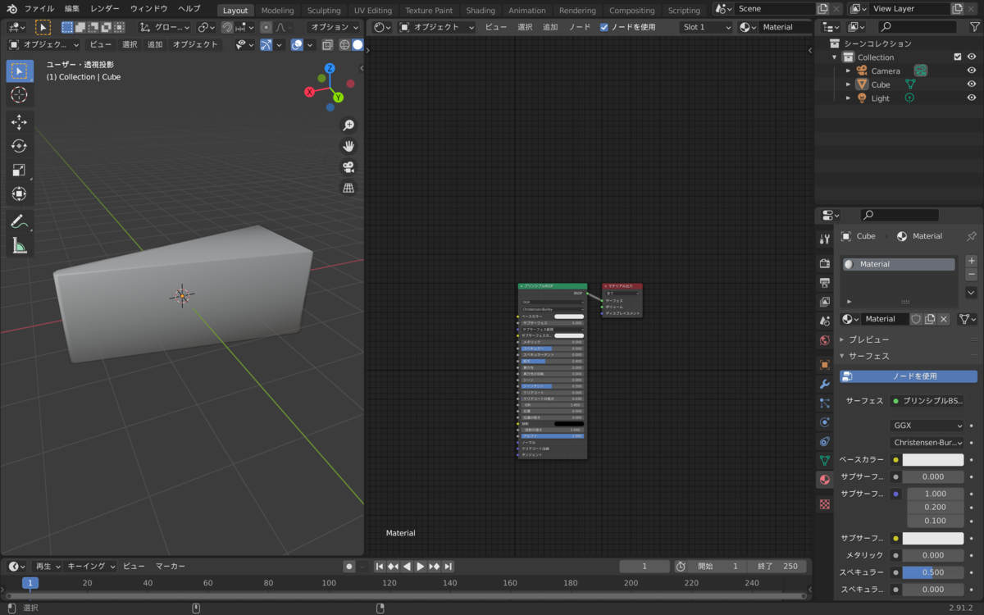Image resolution: width=984 pixels, height=615 pixels.
Task: Open the Object properties tab
Action: pos(825,365)
